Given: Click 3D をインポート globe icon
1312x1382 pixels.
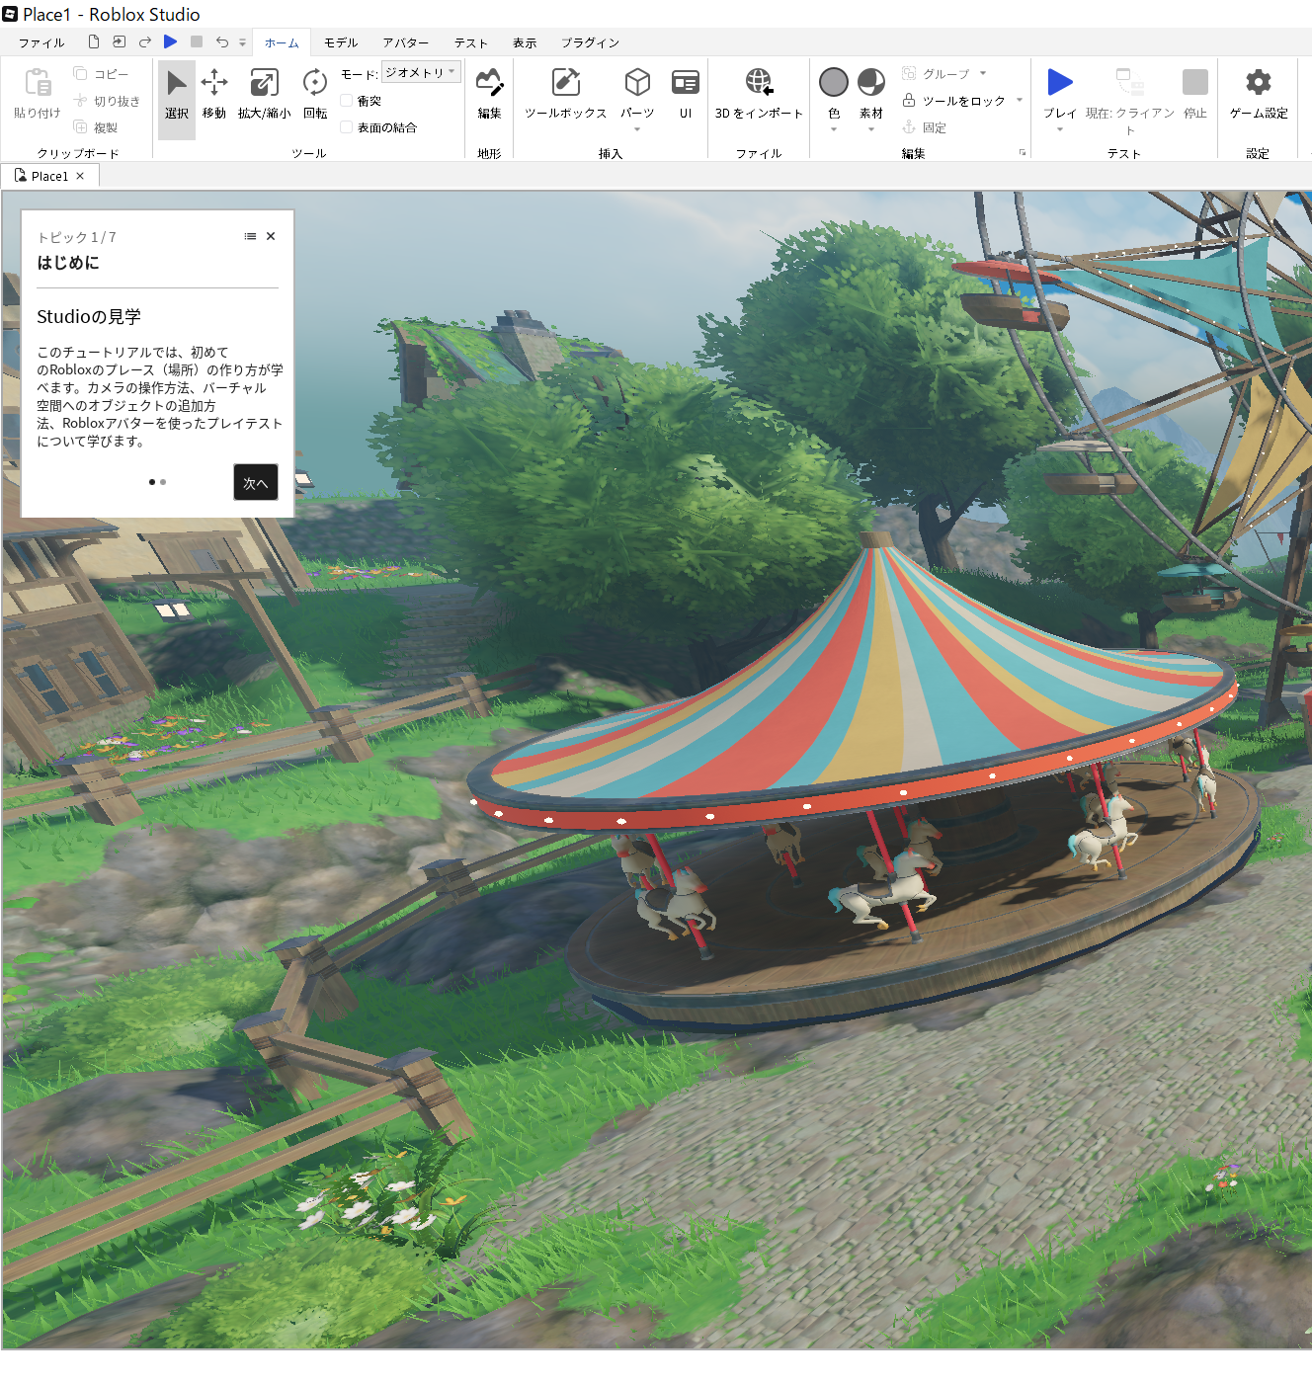Looking at the screenshot, I should point(759,82).
